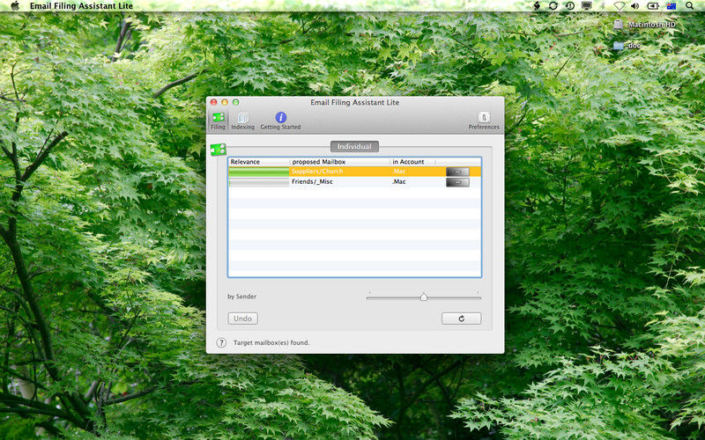The height and width of the screenshot is (440, 705).
Task: Open the display mirroring menu icon
Action: coord(586,6)
